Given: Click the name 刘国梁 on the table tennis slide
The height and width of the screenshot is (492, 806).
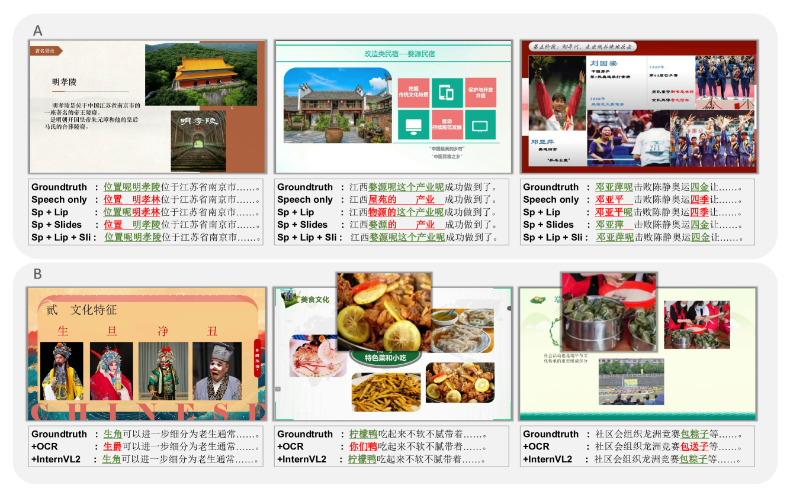Looking at the screenshot, I should (x=603, y=63).
